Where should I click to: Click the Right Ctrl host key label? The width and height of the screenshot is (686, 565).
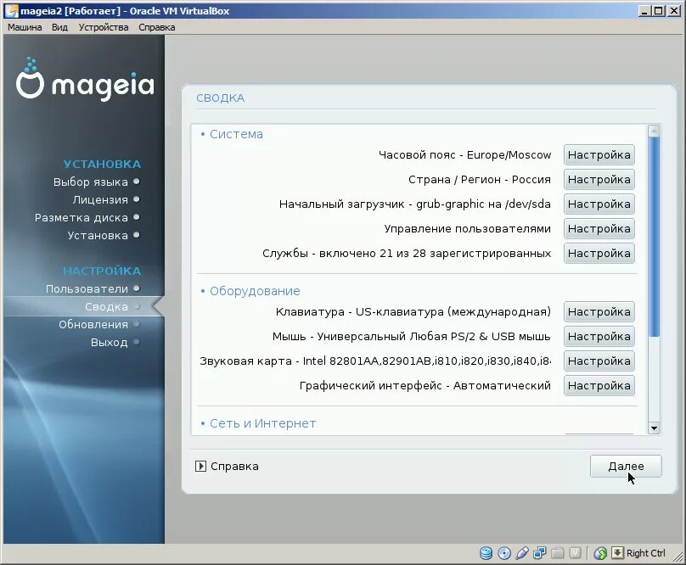pos(646,553)
